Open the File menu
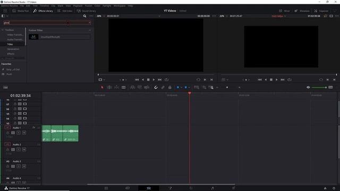 (22, 6)
